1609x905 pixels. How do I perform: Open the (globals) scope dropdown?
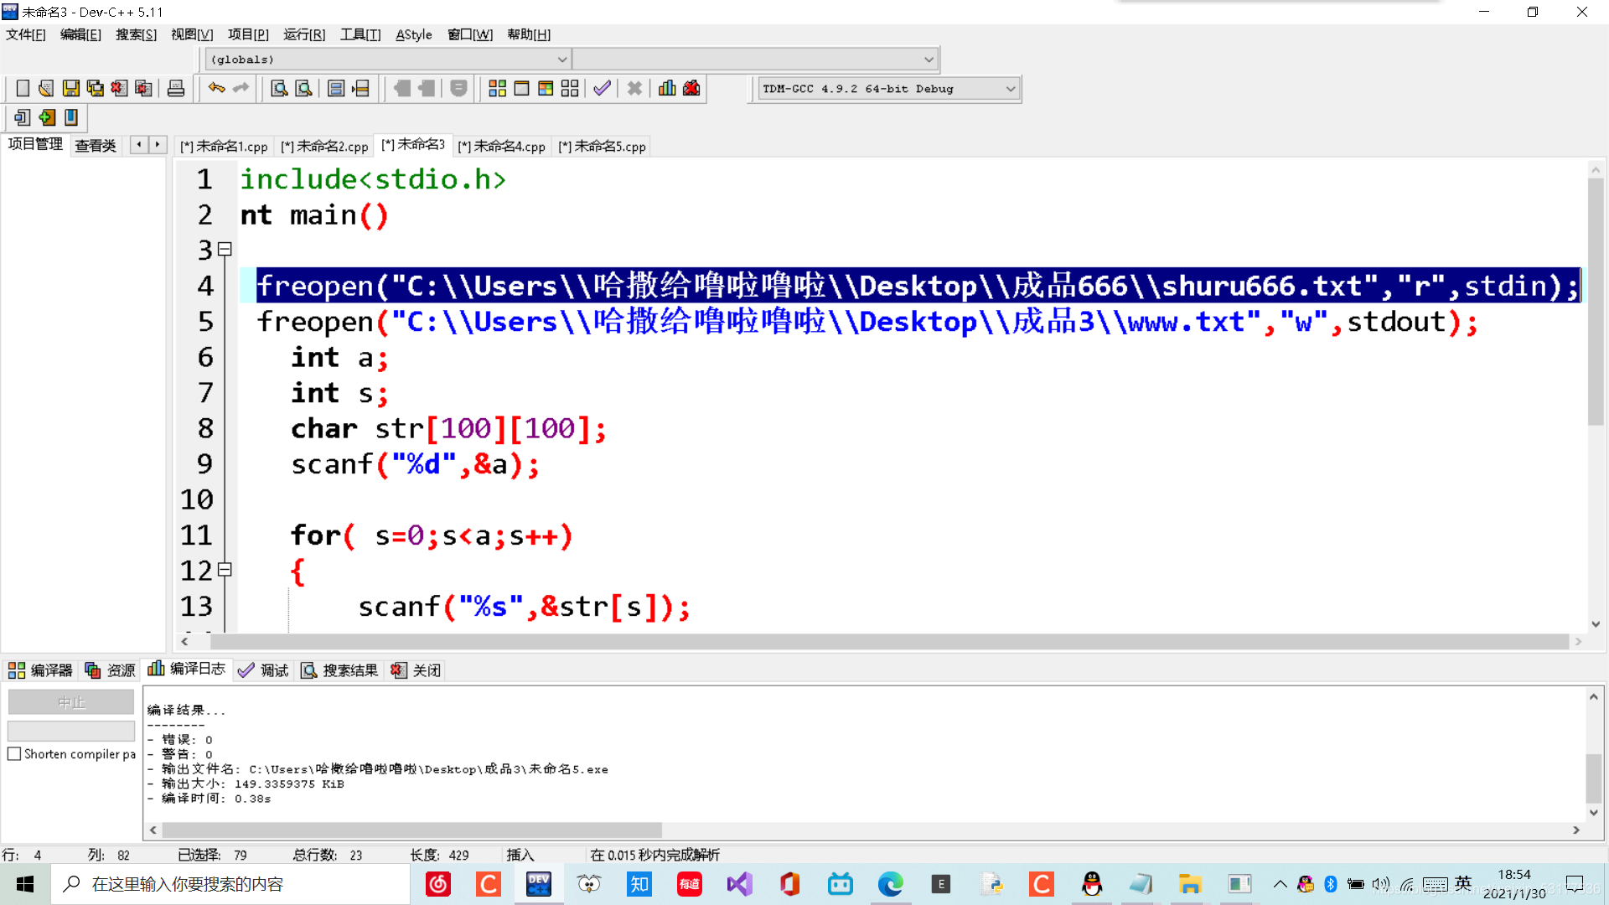pos(562,59)
